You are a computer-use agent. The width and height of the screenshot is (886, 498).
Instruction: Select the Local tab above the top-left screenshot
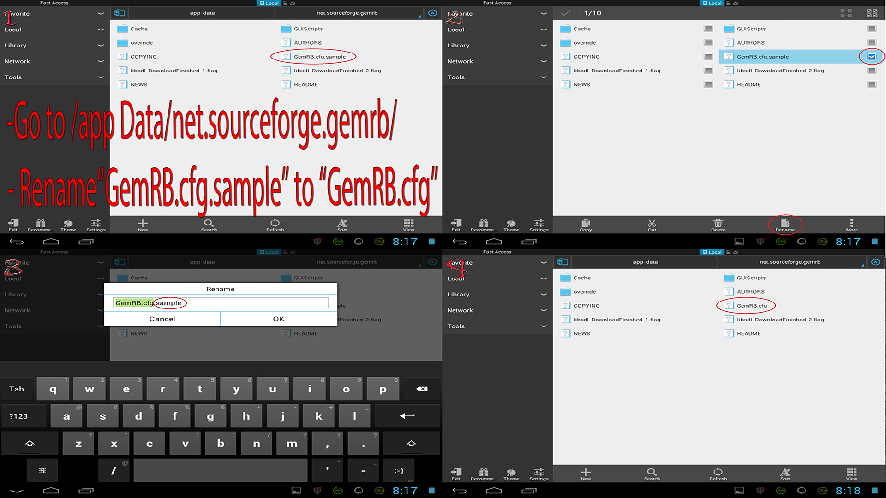tap(268, 3)
